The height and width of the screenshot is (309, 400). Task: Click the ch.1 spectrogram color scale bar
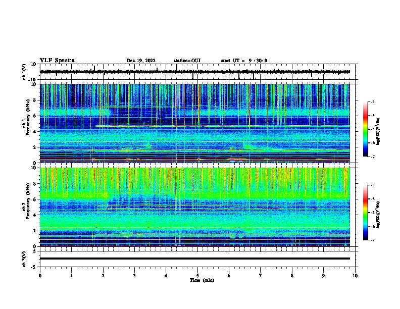point(365,129)
